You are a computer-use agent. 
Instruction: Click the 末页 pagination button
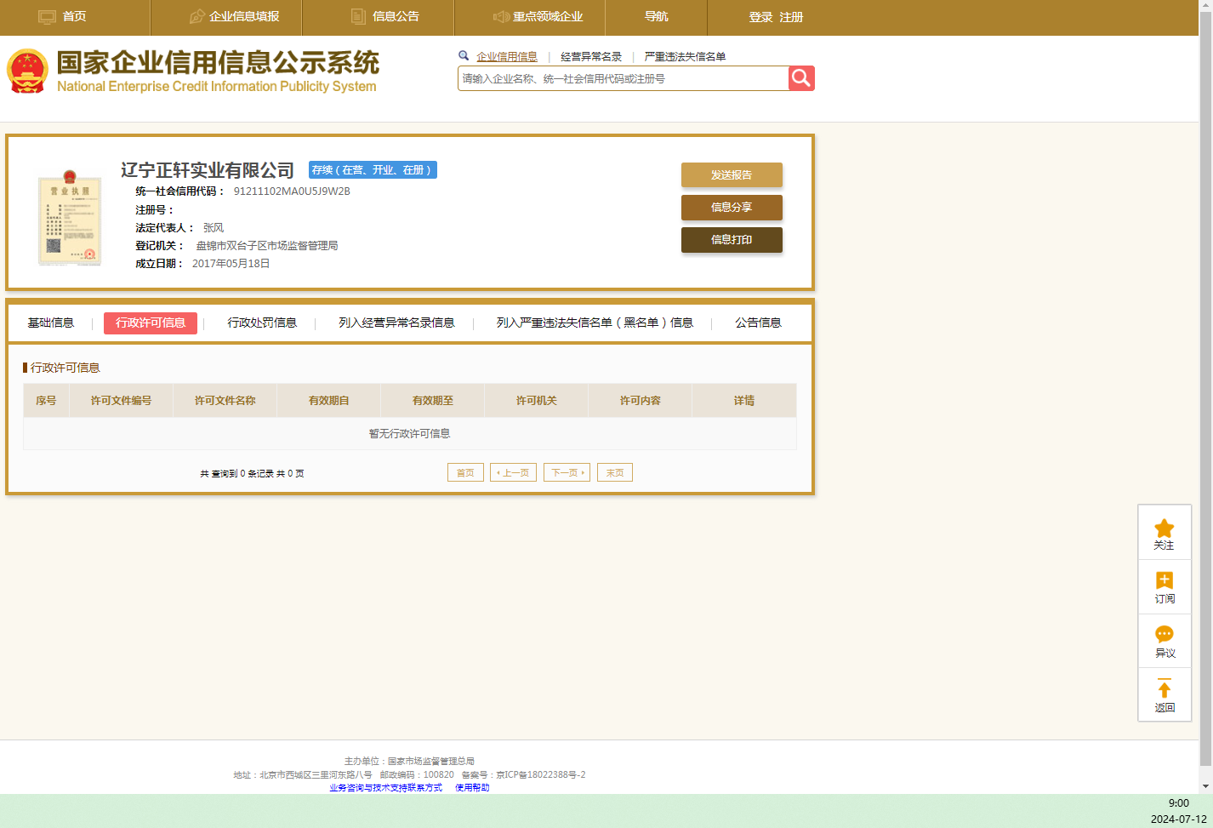click(x=615, y=472)
